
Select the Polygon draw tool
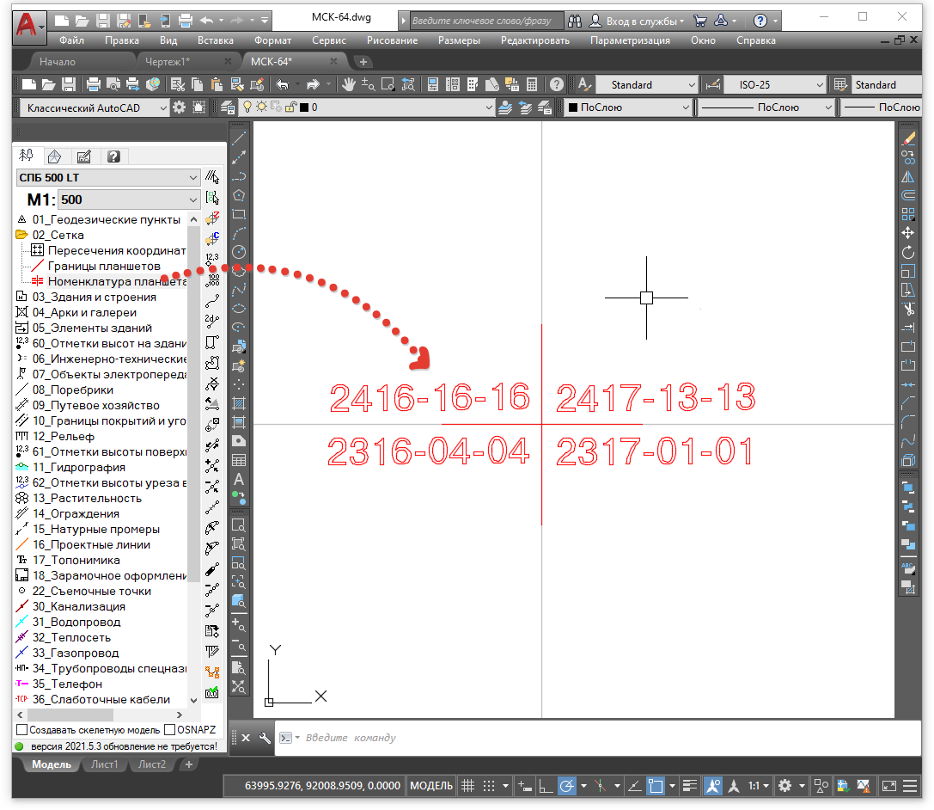pyautogui.click(x=240, y=195)
